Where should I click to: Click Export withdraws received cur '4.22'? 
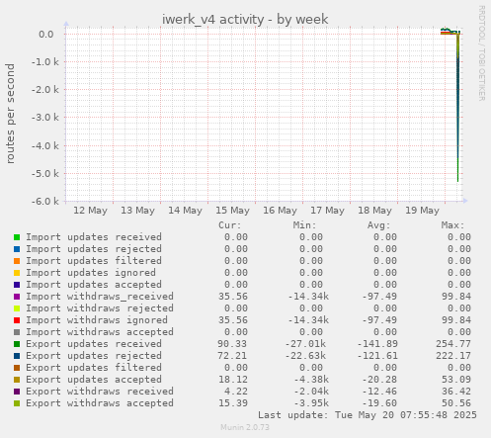[236, 392]
